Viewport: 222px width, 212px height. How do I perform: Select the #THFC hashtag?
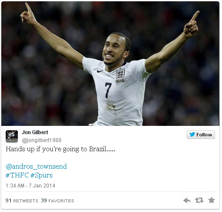(17, 175)
